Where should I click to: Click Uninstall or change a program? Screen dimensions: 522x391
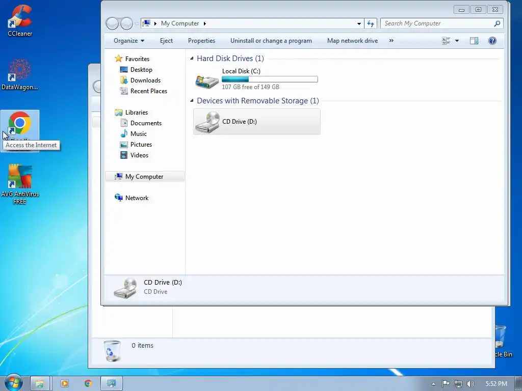pyautogui.click(x=271, y=41)
